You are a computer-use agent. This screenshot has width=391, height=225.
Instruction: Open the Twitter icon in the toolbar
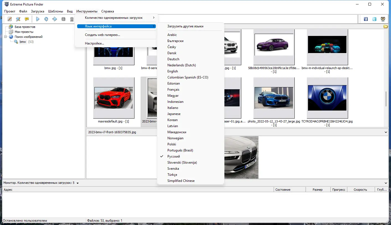[374, 19]
